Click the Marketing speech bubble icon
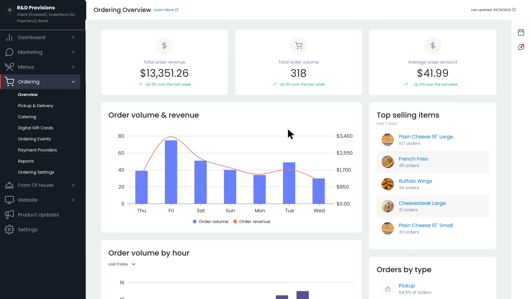This screenshot has height=299, width=531. coord(9,52)
